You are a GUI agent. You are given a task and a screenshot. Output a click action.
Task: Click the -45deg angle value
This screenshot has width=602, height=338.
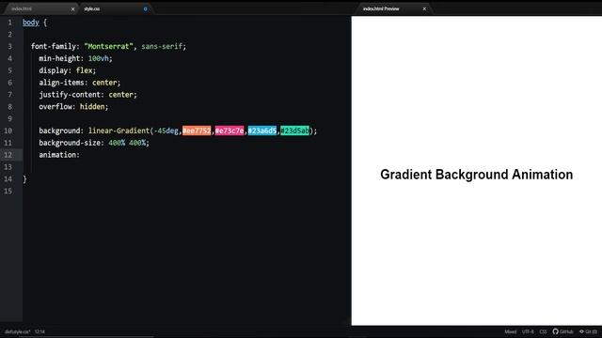tap(166, 131)
